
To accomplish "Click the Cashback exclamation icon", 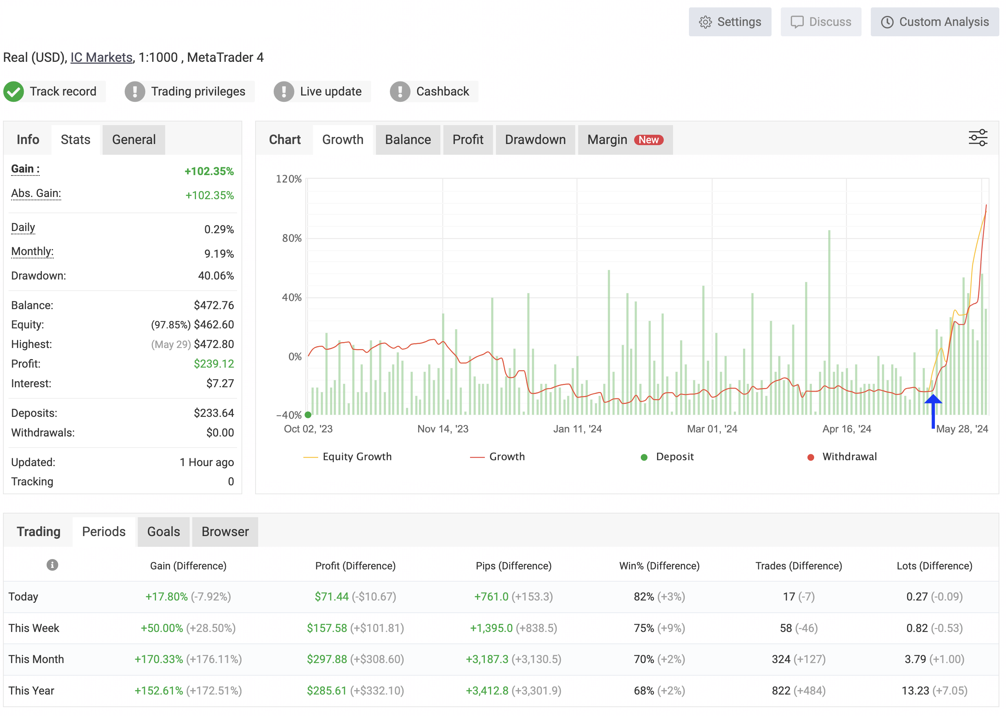I will (x=400, y=92).
